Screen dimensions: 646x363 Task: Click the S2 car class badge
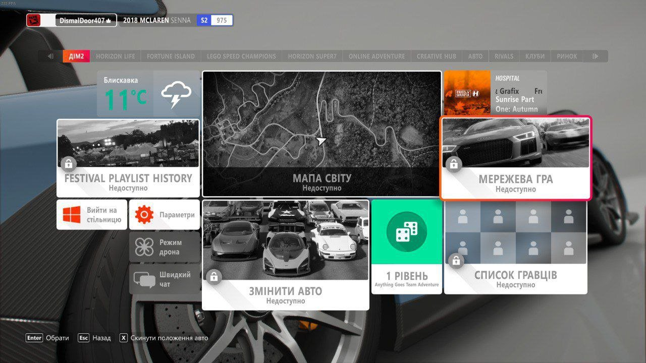(x=204, y=20)
